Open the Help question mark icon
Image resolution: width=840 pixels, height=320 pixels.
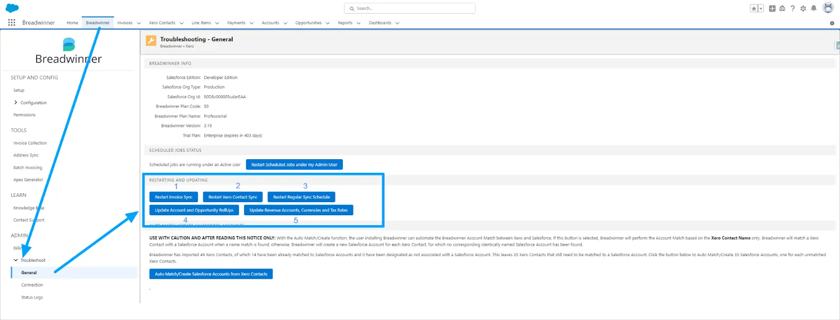pos(793,8)
